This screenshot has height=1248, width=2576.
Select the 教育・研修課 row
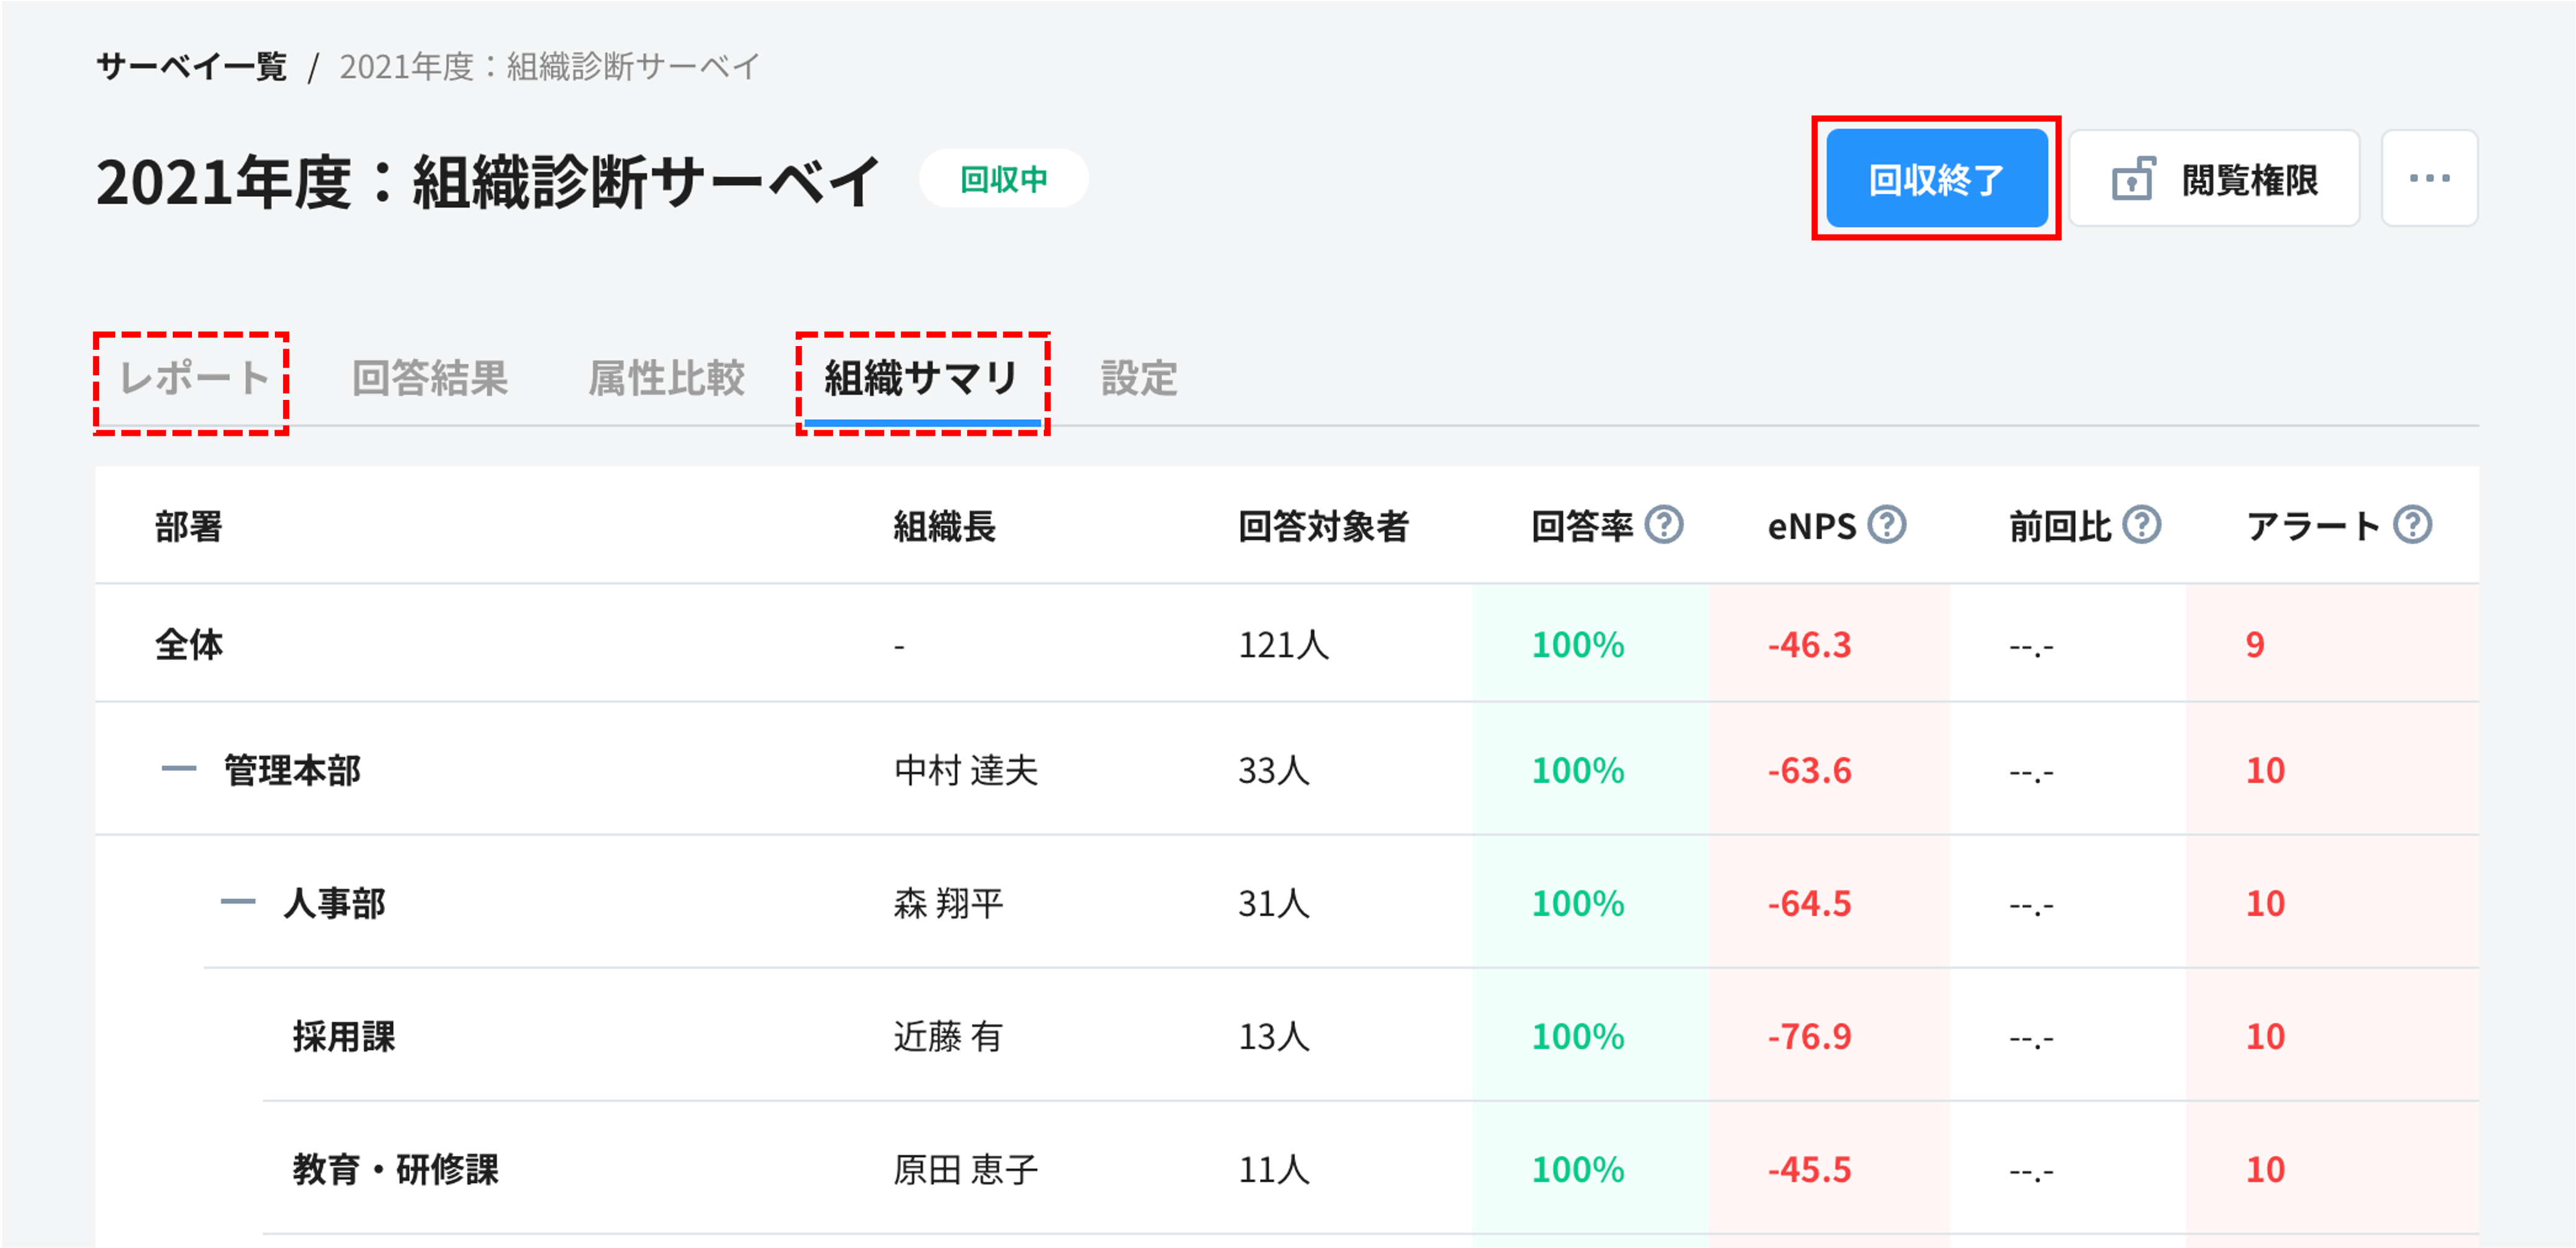397,1168
